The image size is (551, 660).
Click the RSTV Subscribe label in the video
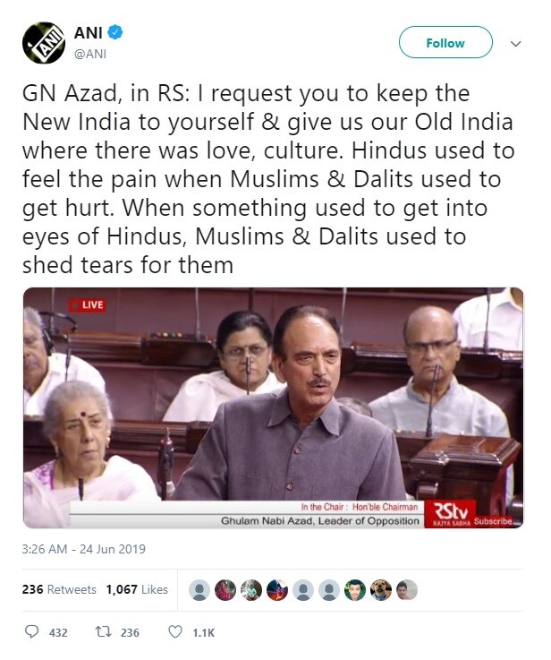tap(493, 521)
